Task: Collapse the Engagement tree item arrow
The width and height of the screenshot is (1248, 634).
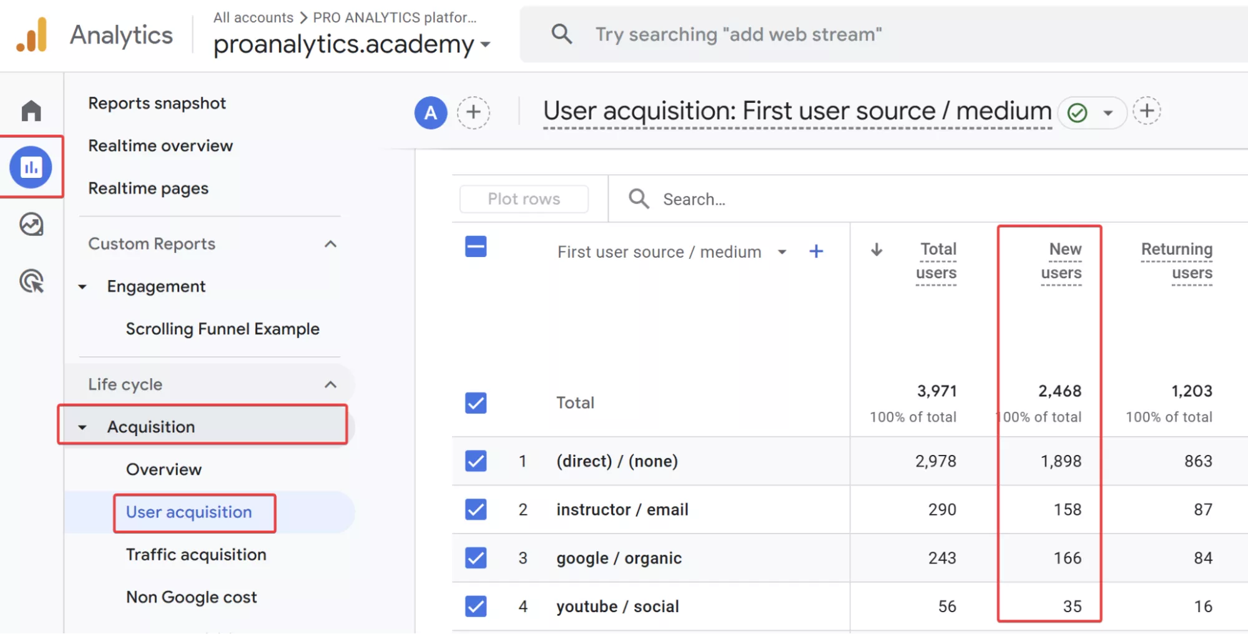Action: tap(82, 287)
